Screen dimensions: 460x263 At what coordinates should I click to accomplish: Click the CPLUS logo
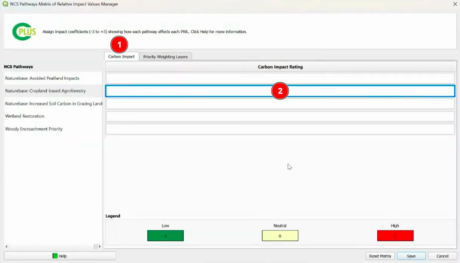tap(24, 32)
